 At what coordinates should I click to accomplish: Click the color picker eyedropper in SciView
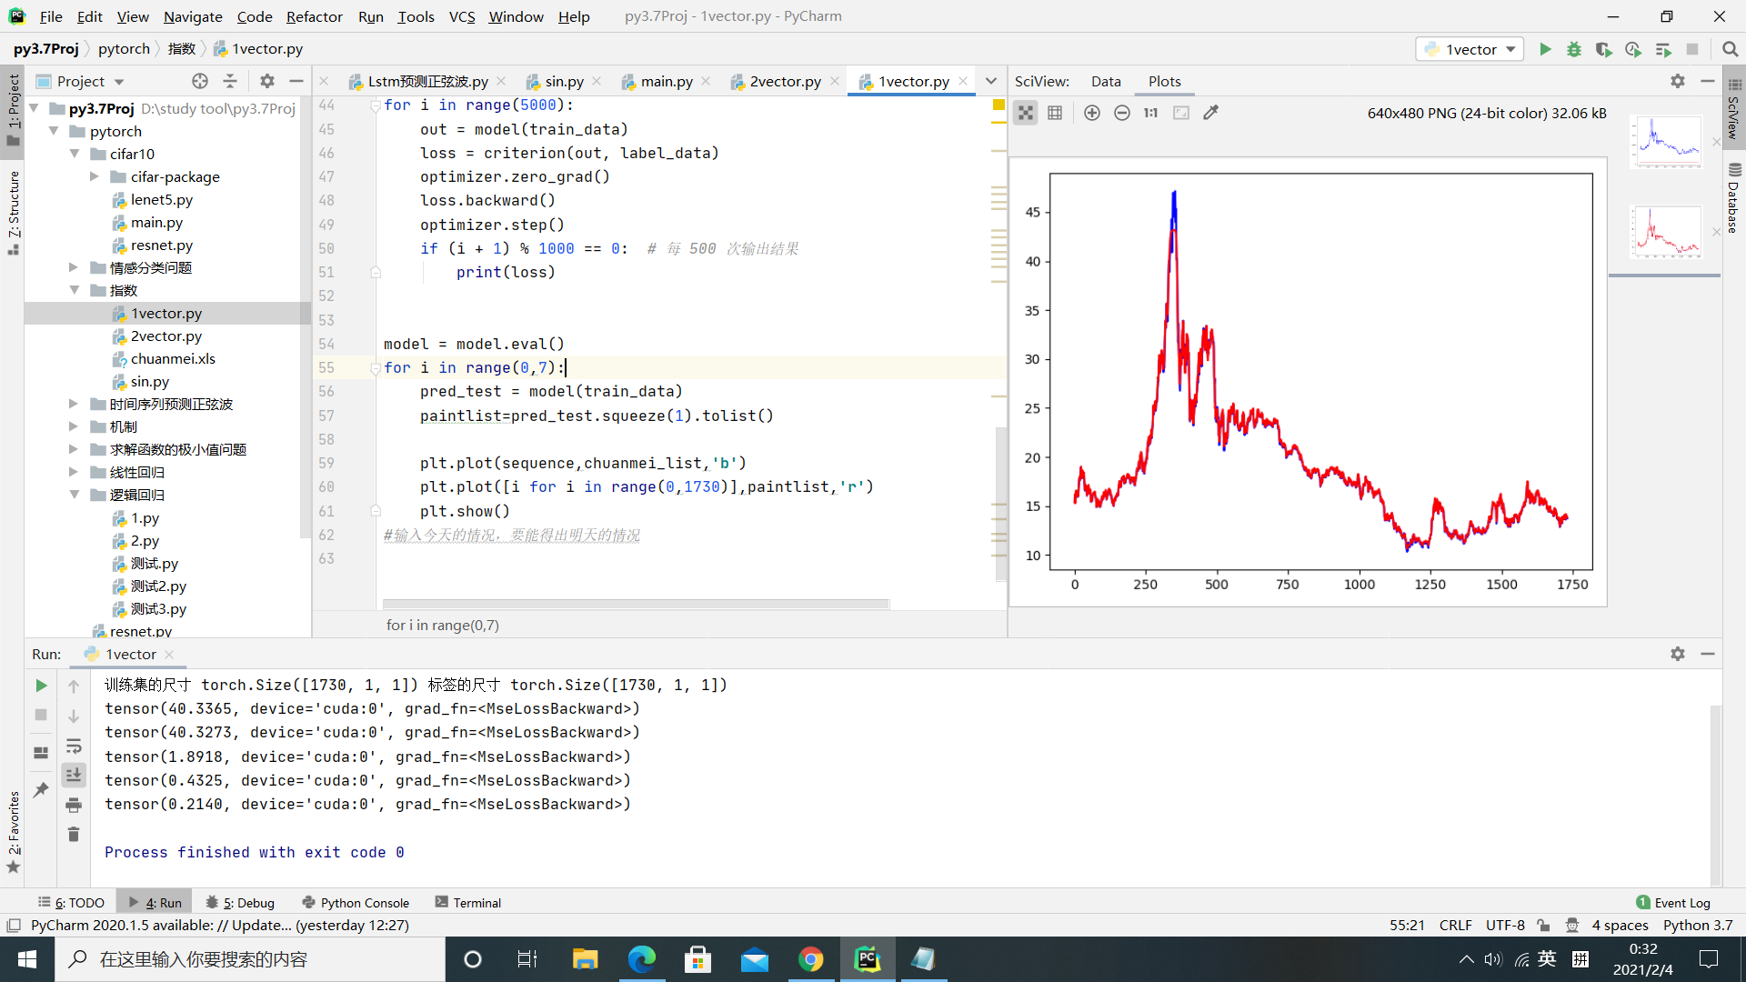(1210, 113)
